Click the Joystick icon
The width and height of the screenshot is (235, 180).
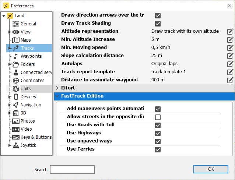point(16,145)
